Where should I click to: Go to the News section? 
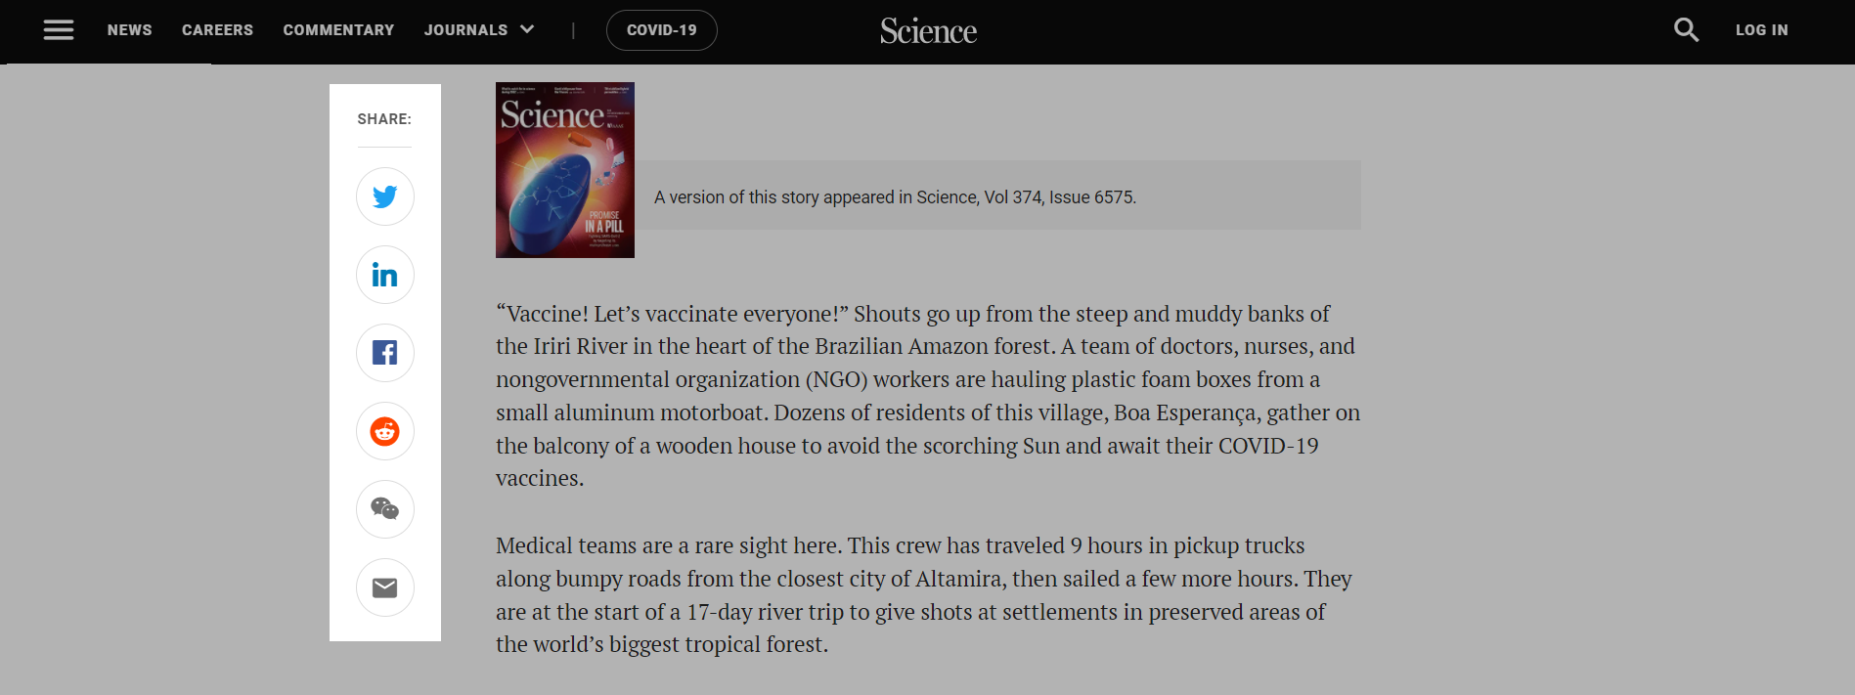pyautogui.click(x=129, y=30)
